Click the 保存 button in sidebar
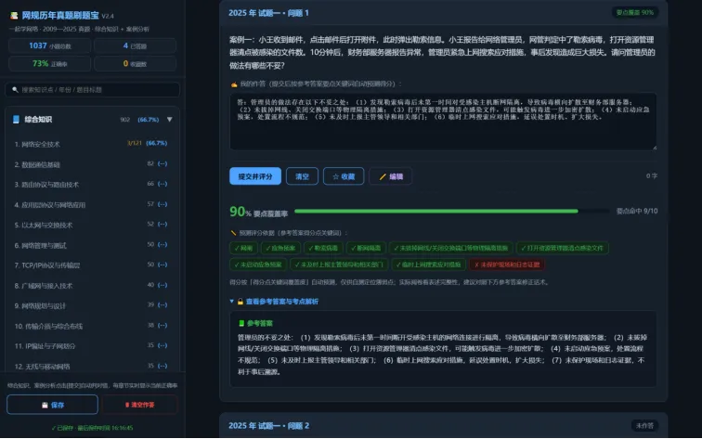The height and width of the screenshot is (439, 702). click(52, 405)
